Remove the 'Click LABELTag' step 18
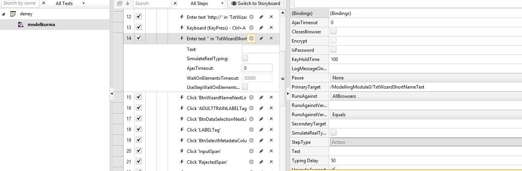522x171 pixels. [x=271, y=130]
